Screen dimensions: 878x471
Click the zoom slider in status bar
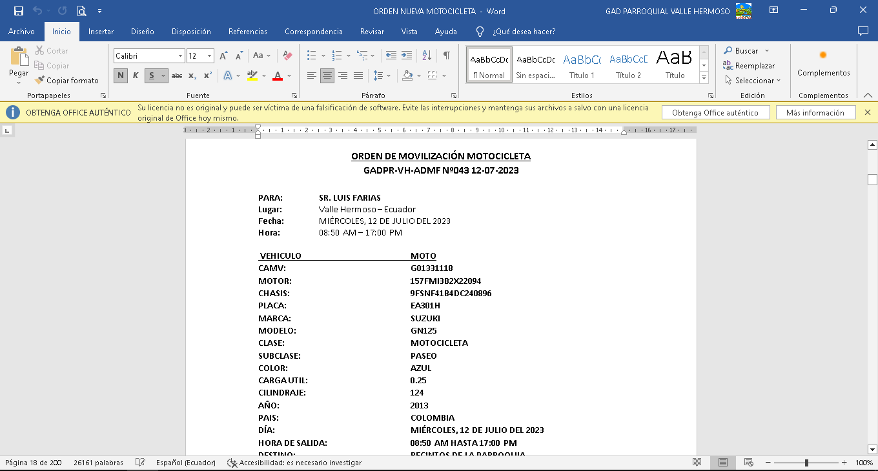pyautogui.click(x=806, y=463)
